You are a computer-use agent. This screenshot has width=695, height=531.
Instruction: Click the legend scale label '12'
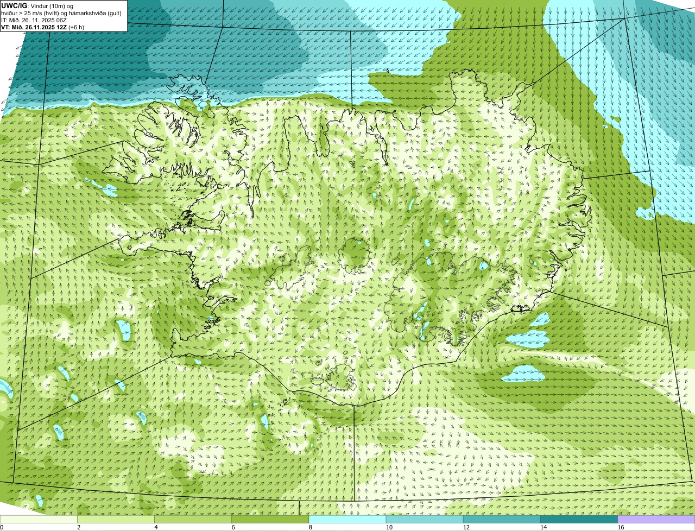click(466, 527)
